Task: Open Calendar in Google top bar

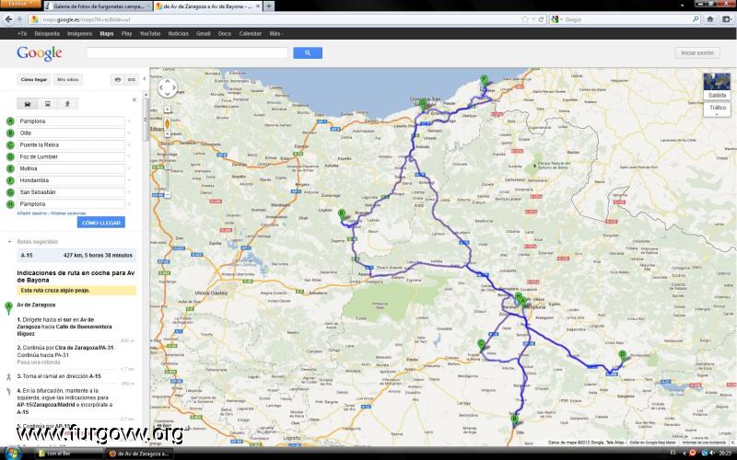Action: pos(250,34)
